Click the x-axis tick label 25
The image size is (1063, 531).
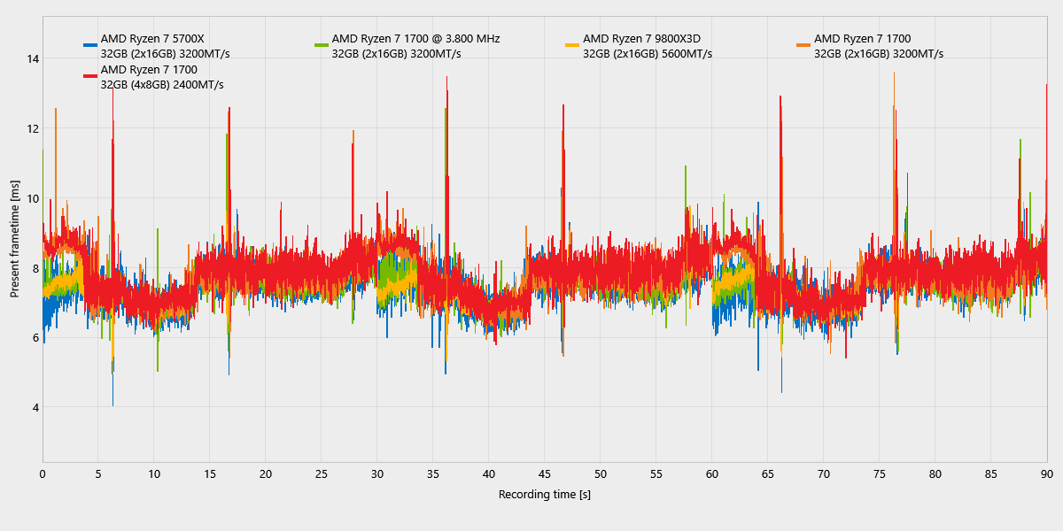[322, 473]
